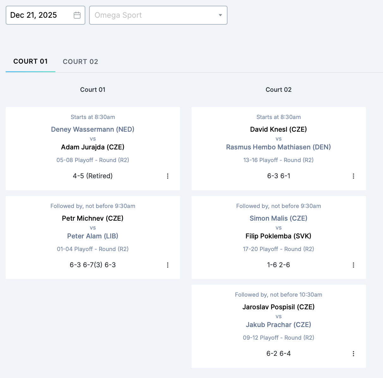This screenshot has height=378, width=383.
Task: Expand the Omega Sport dropdown arrow
Action: point(220,15)
